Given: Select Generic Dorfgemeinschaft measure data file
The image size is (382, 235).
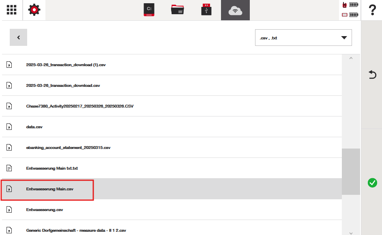Looking at the screenshot, I should coord(76,230).
